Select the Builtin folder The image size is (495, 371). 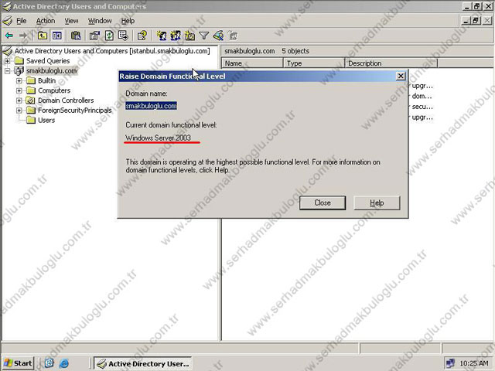(46, 80)
